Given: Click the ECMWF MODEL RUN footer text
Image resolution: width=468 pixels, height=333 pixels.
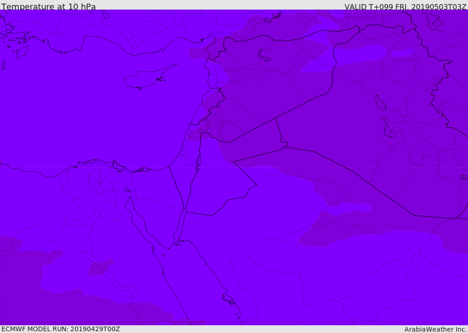Looking at the screenshot, I should [61, 329].
